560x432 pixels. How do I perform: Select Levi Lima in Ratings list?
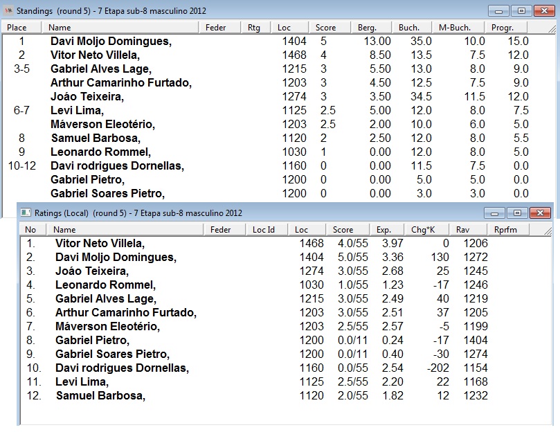pos(82,382)
